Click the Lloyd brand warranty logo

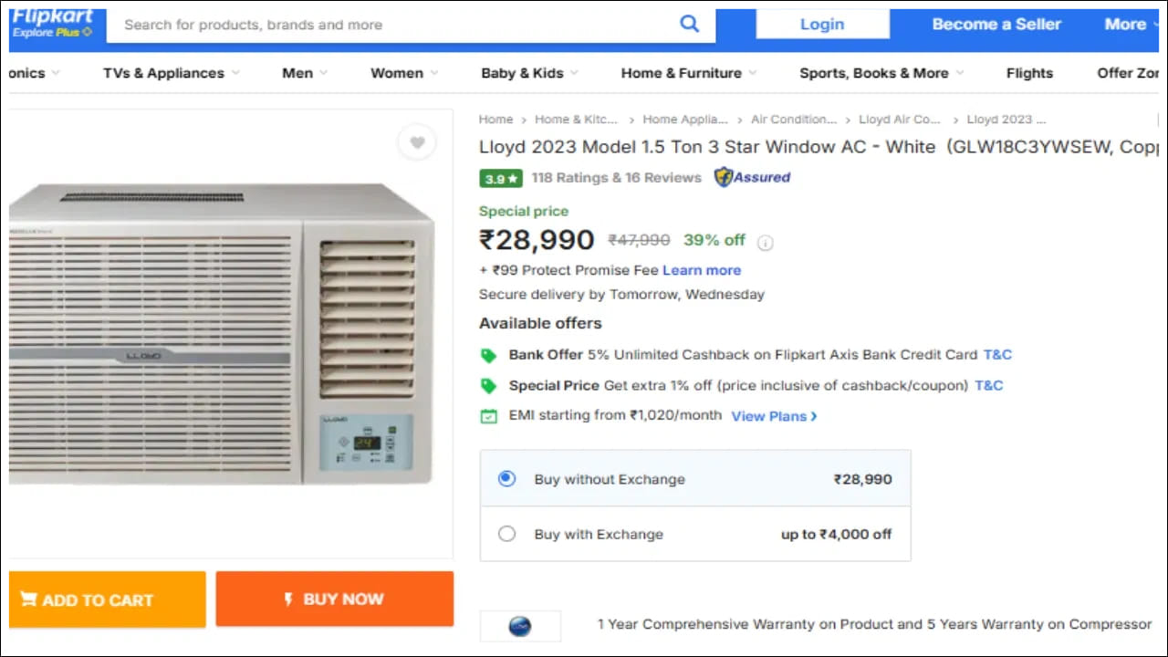[519, 626]
